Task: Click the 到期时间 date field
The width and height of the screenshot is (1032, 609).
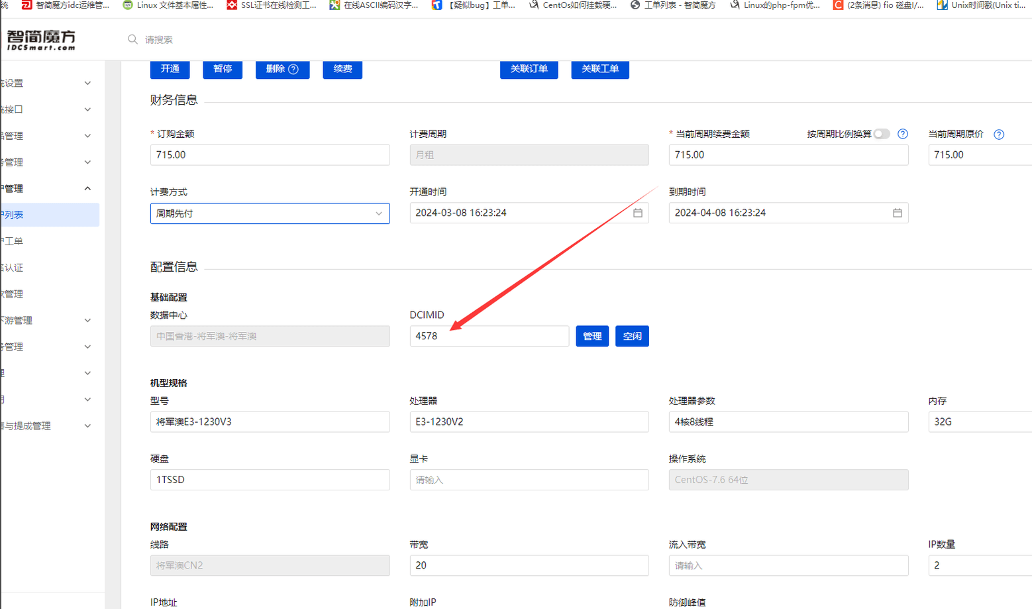Action: click(x=788, y=213)
